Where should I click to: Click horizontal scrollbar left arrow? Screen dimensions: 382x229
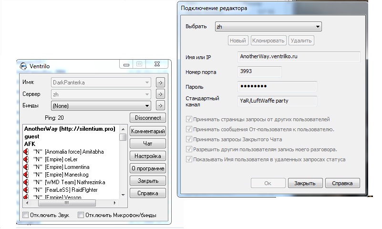coord(27,203)
